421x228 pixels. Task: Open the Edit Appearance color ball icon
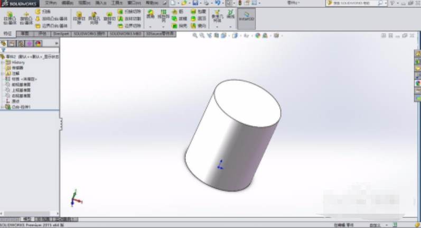(x=257, y=35)
